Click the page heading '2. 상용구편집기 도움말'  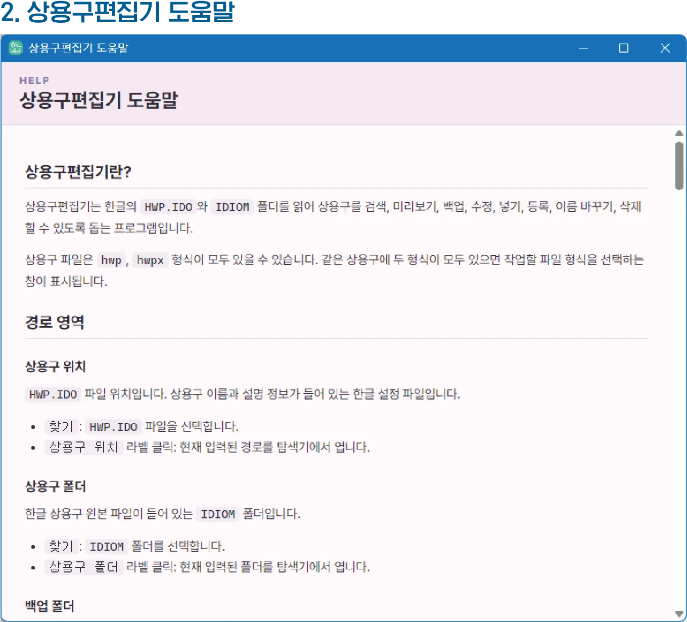tap(117, 12)
